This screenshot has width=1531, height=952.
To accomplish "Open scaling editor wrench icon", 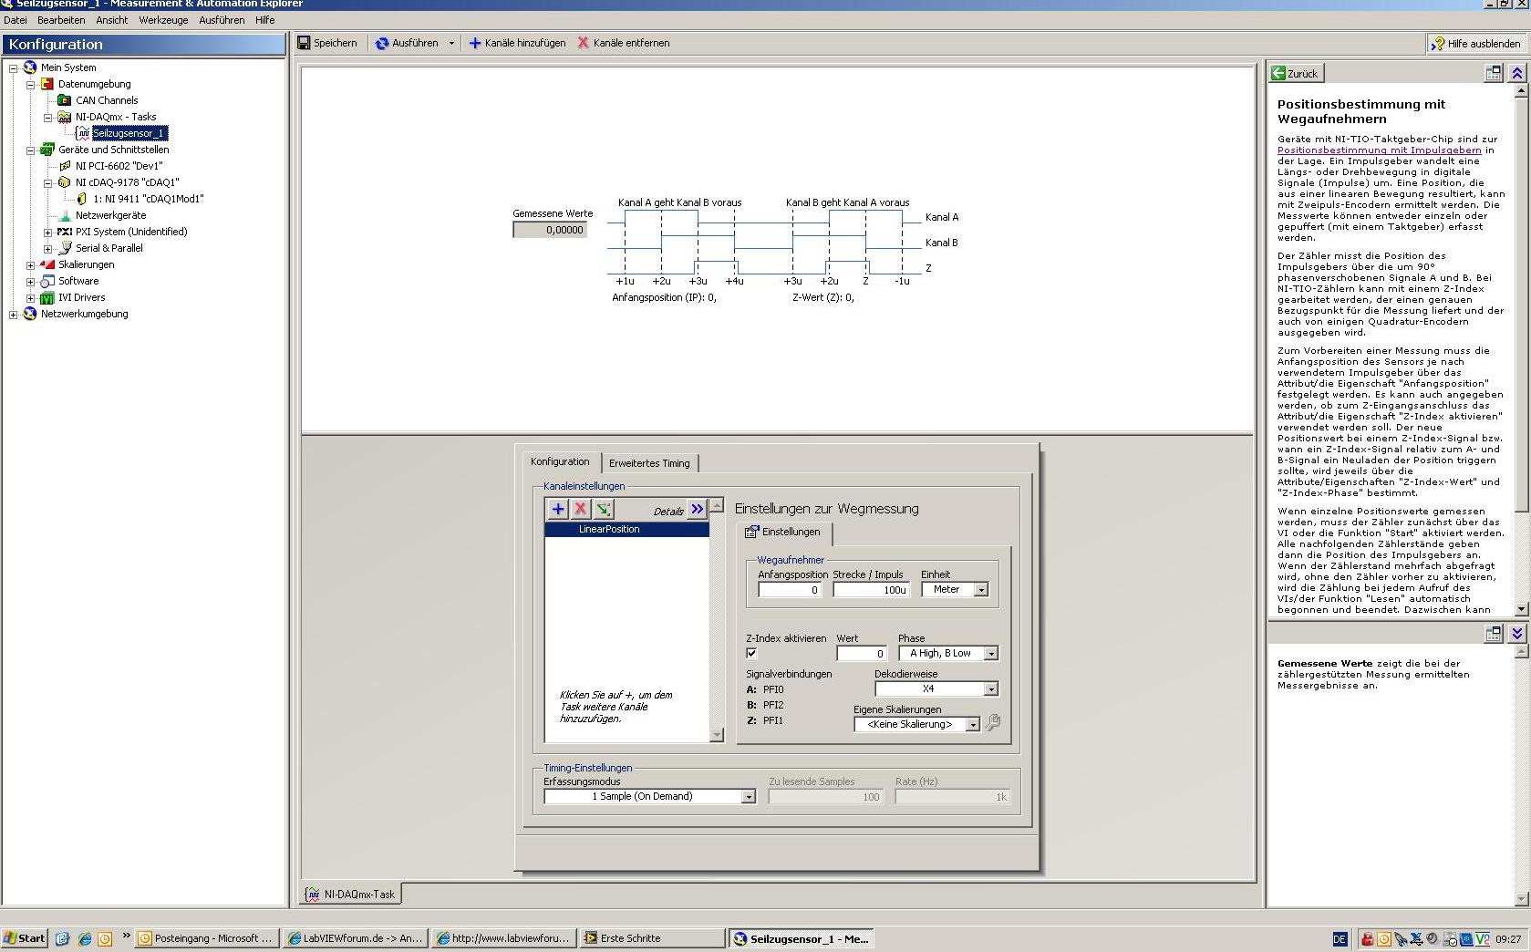I will (x=993, y=723).
